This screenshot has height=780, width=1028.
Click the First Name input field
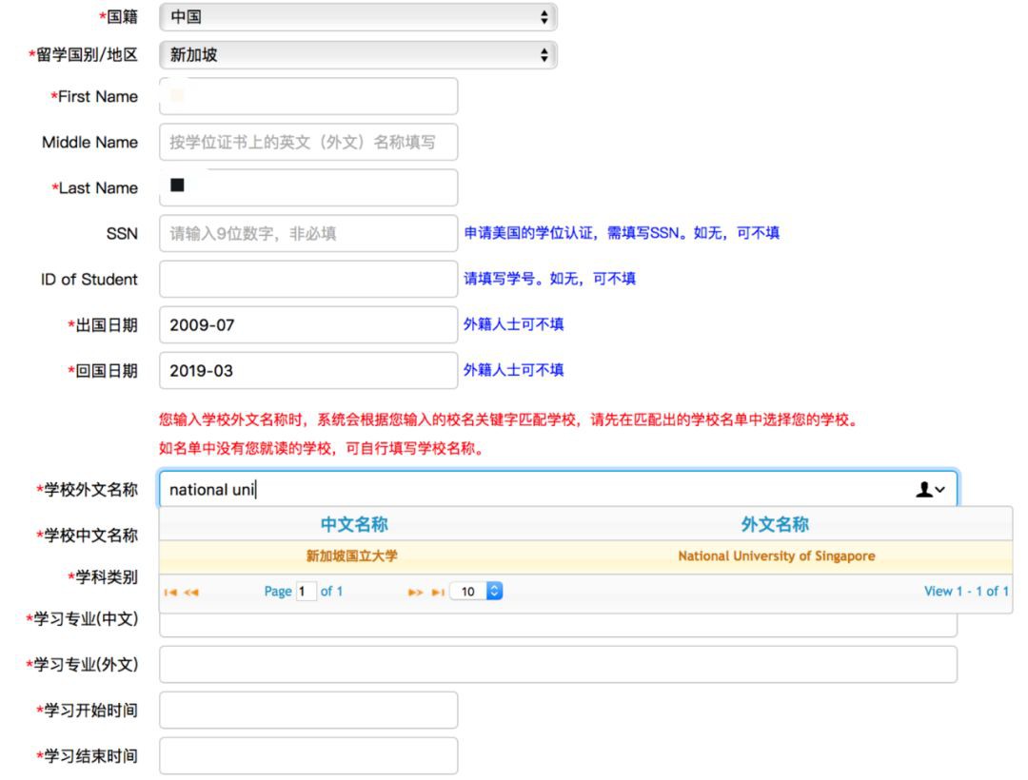(308, 97)
